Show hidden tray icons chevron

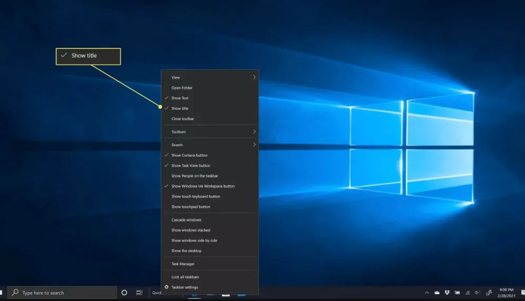(x=427, y=293)
